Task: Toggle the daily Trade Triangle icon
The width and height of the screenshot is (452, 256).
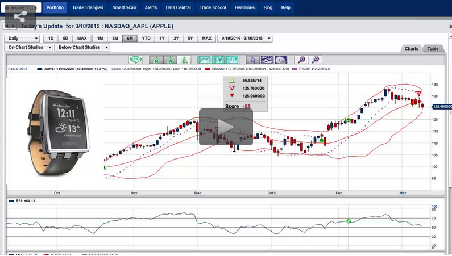Action: pyautogui.click(x=184, y=60)
